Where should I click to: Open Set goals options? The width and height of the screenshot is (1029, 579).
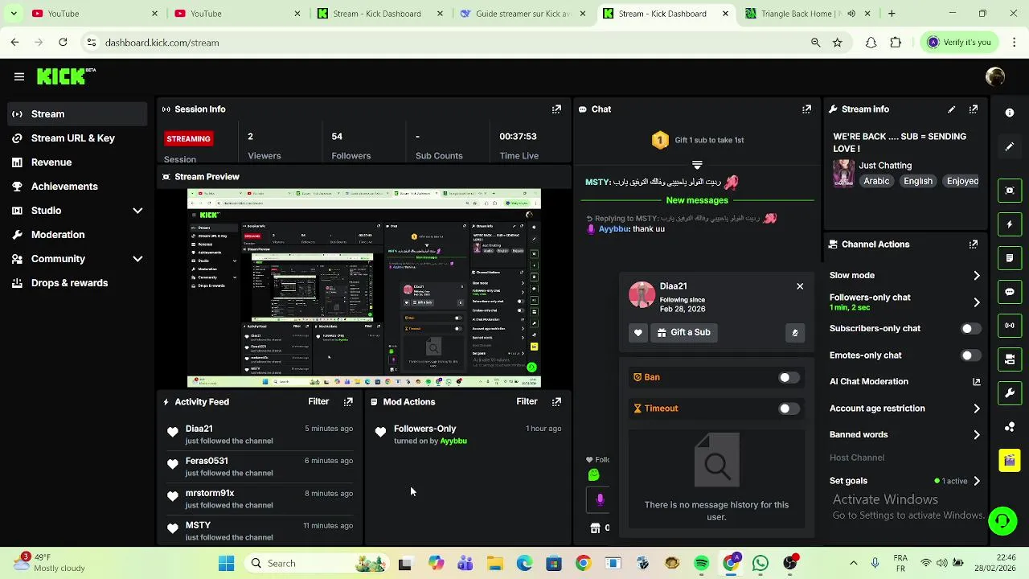[905, 481]
